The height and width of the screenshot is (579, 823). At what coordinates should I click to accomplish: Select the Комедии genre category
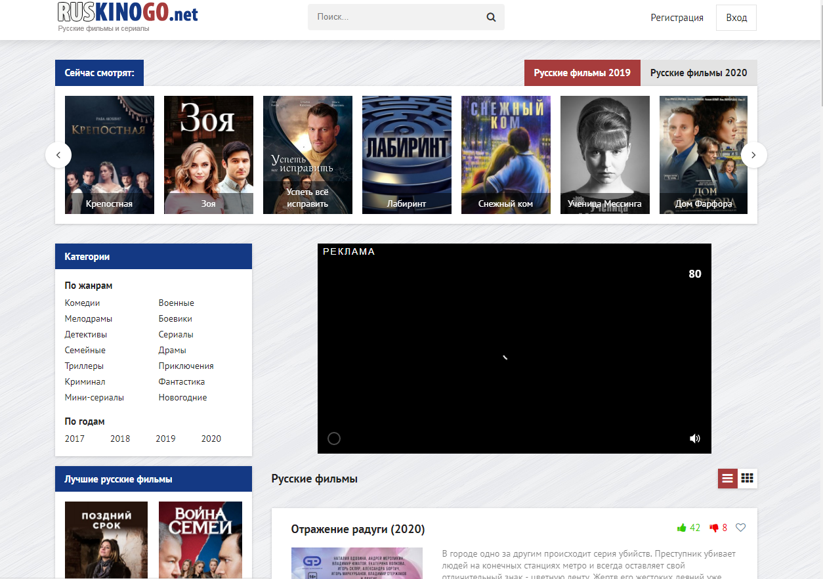pyautogui.click(x=82, y=303)
